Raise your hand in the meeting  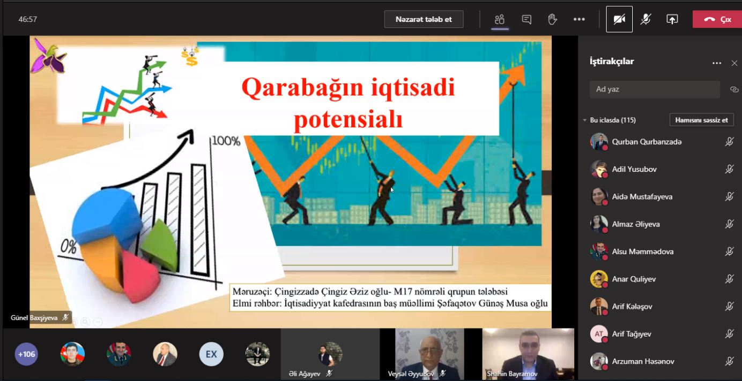552,19
